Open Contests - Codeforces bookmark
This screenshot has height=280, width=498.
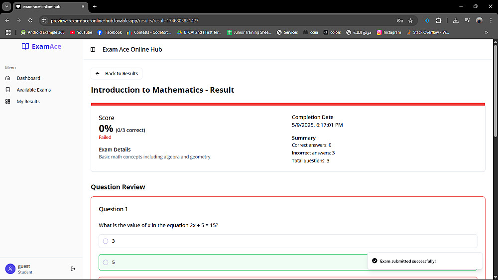coord(149,32)
